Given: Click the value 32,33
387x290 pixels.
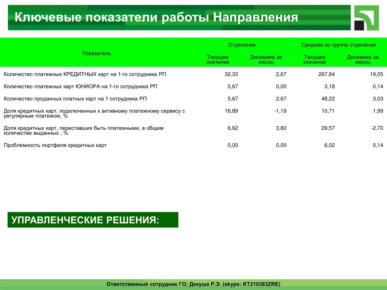Looking at the screenshot, I should click(x=231, y=74).
